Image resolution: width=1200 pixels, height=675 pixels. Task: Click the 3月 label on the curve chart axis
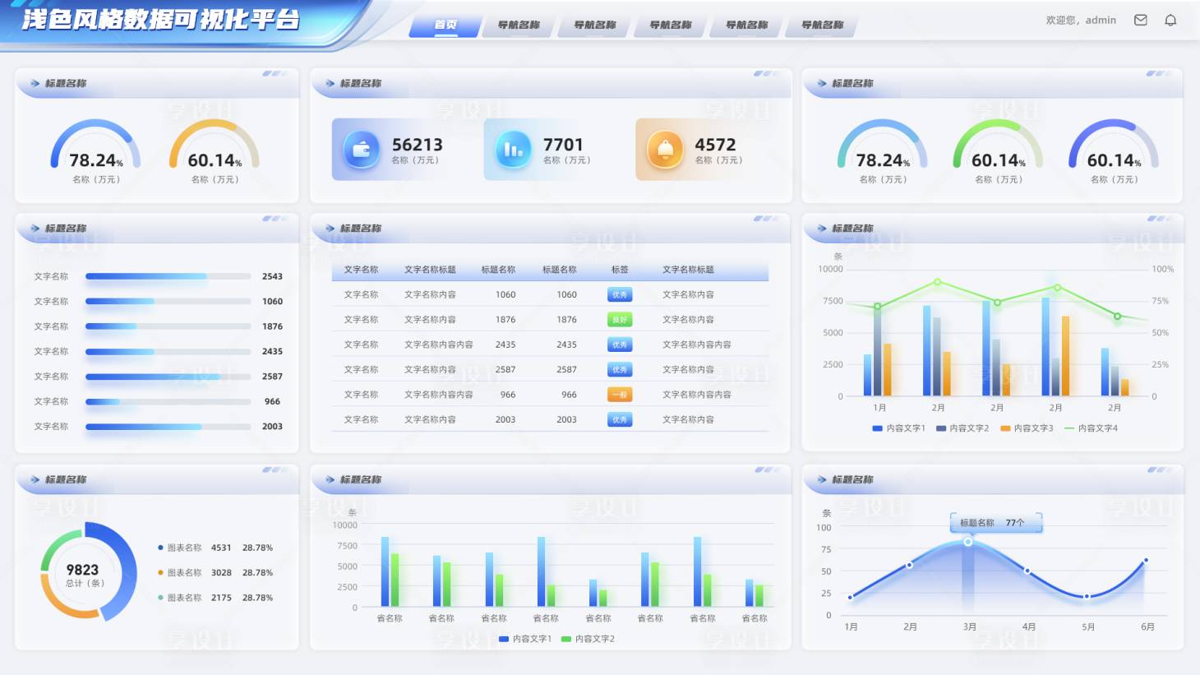[x=970, y=626]
